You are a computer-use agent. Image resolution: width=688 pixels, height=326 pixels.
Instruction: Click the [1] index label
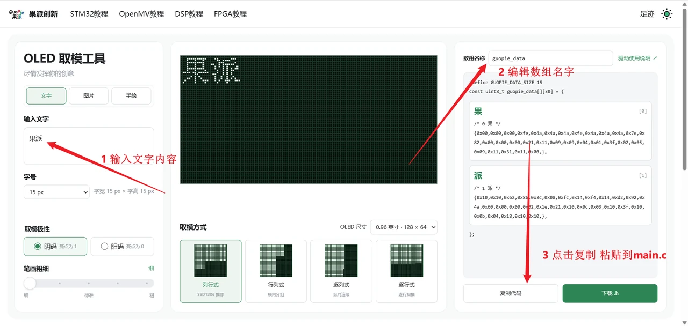click(642, 175)
